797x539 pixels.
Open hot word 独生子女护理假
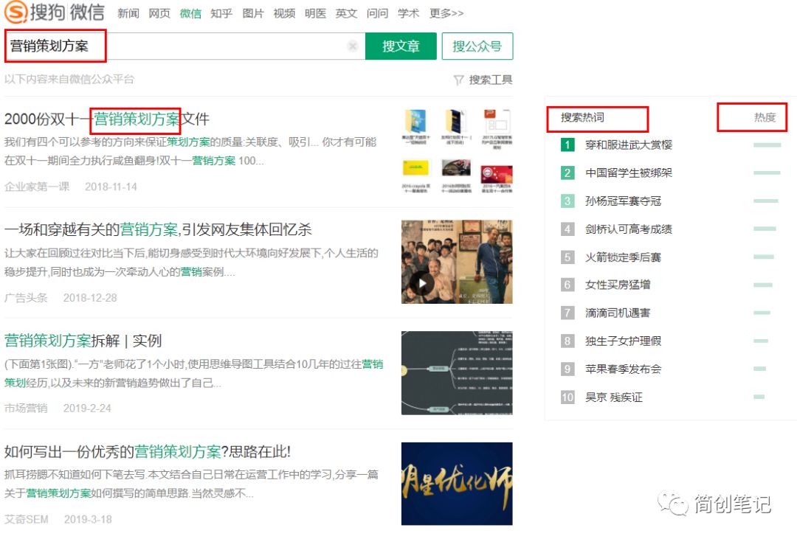[x=623, y=341]
